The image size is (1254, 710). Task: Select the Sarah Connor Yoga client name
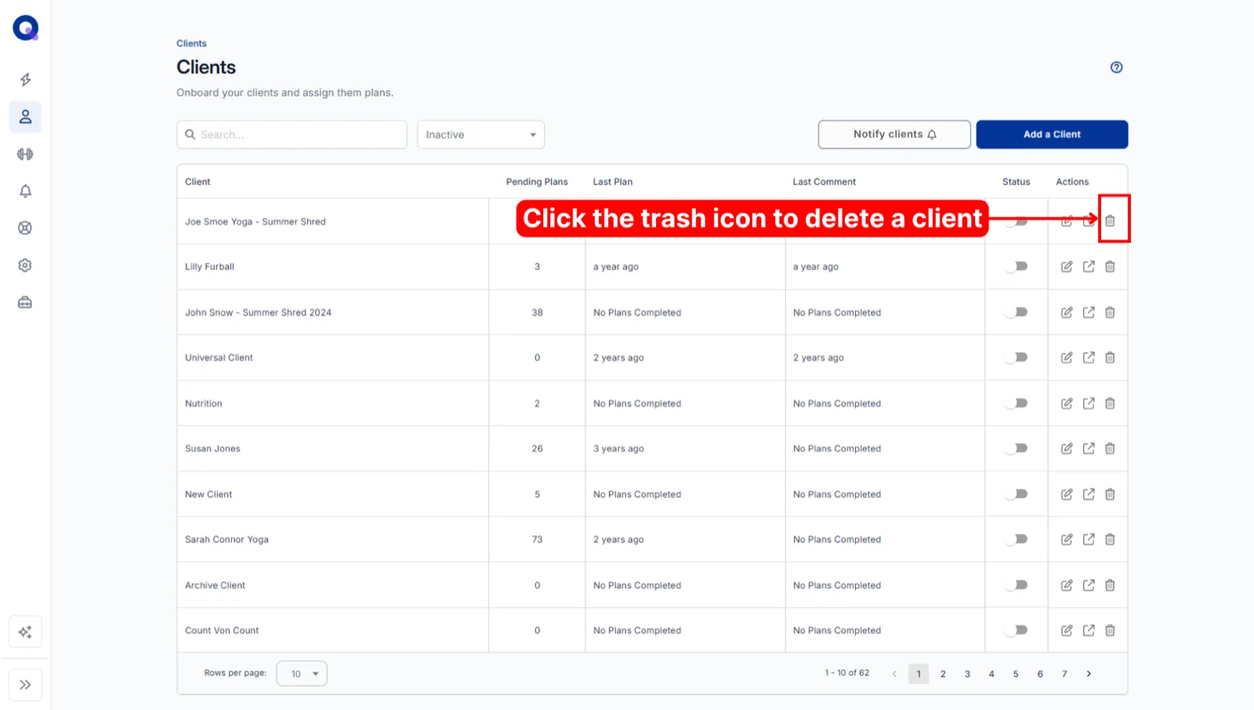tap(227, 539)
